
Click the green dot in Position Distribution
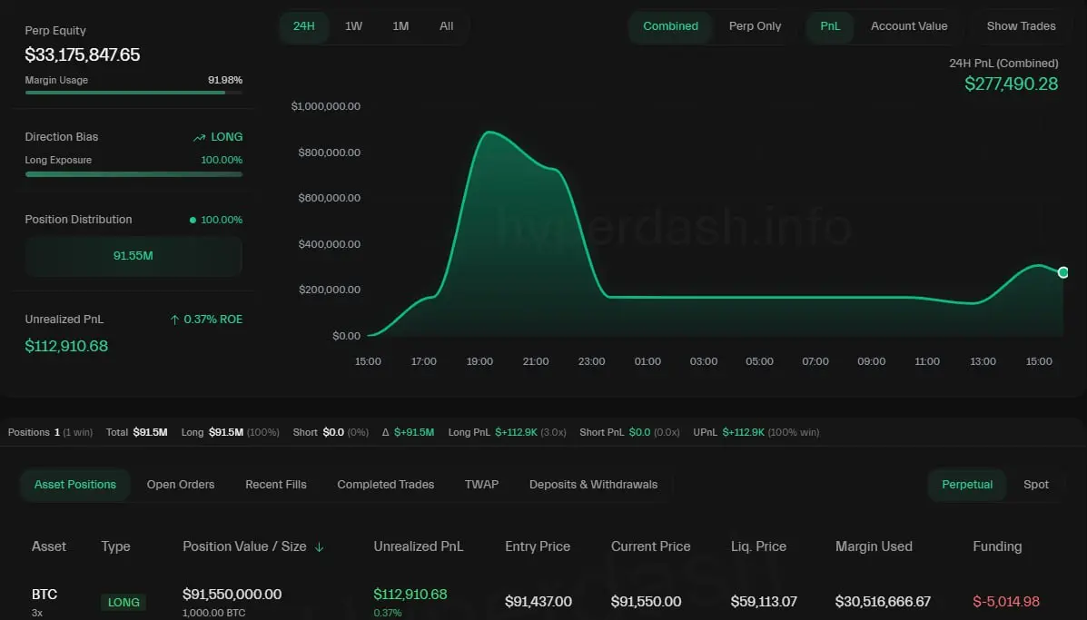[x=193, y=221]
